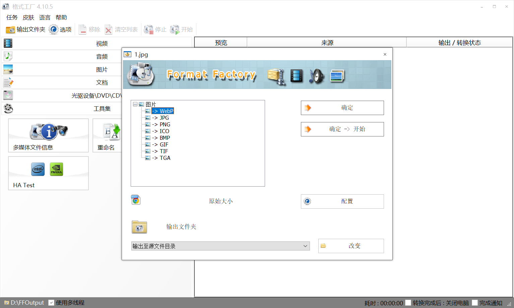514x308 pixels.
Task: Open the 输出文件夹 toolbar button
Action: 25,29
